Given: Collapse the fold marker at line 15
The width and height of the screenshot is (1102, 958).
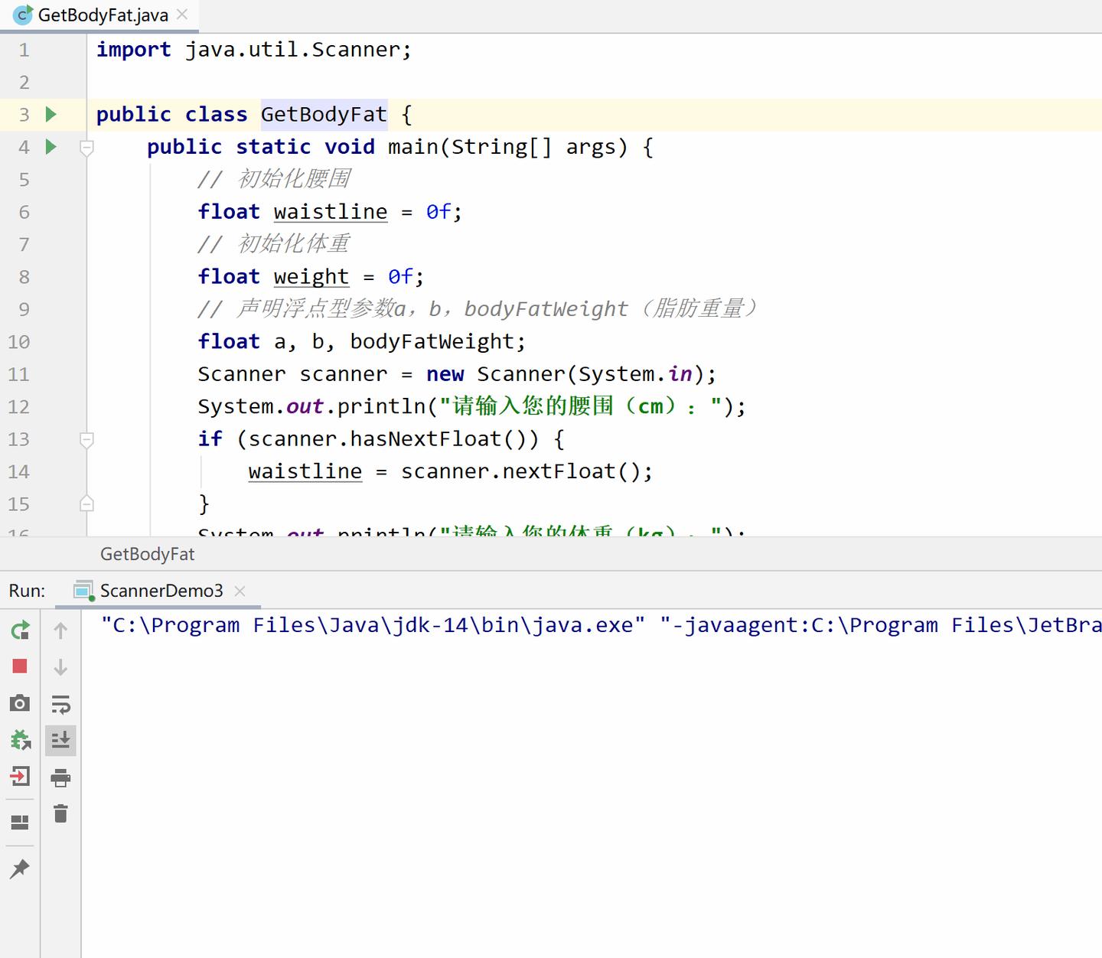Looking at the screenshot, I should pos(86,503).
